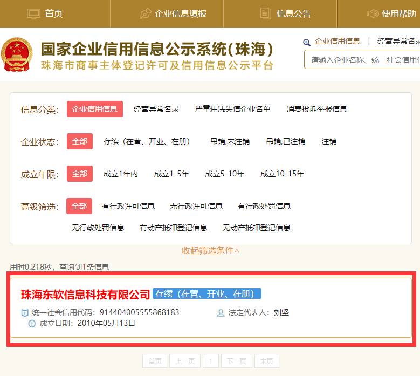420x376 pixels.
Task: Click the monitor icon beside 首页
Action: (x=33, y=13)
